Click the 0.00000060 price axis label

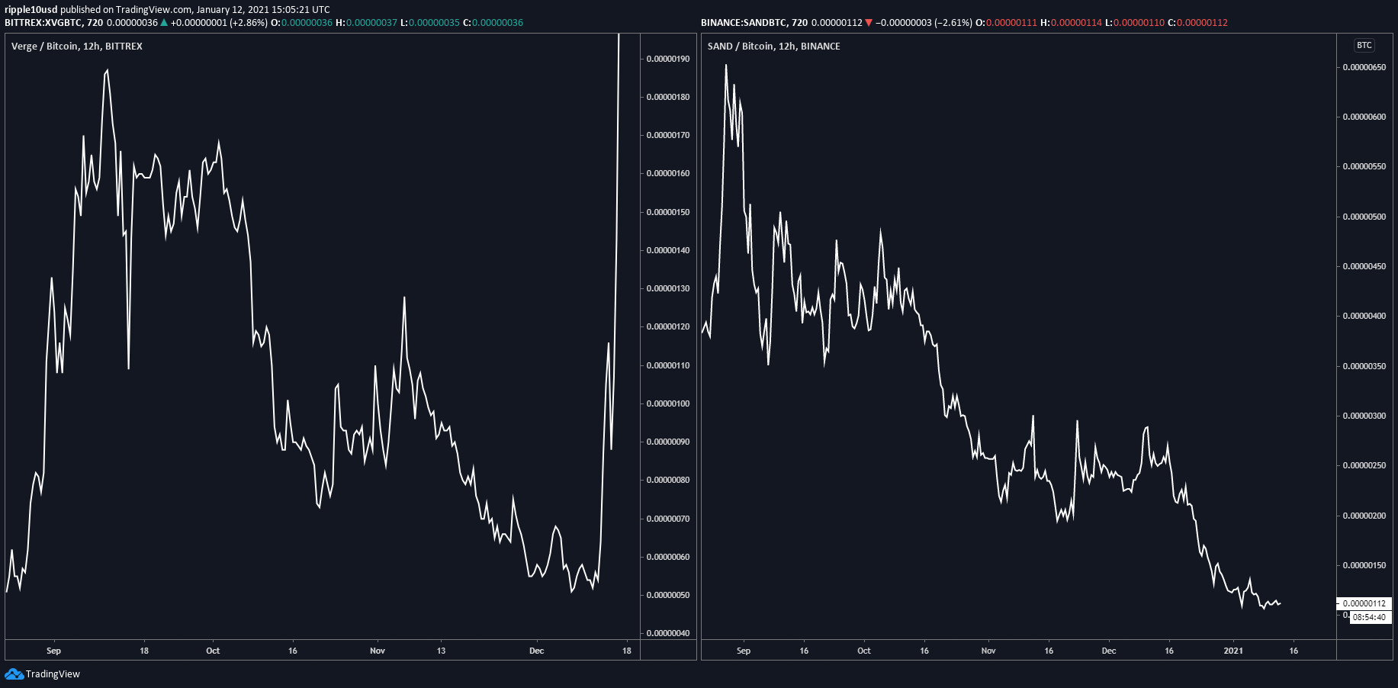668,557
